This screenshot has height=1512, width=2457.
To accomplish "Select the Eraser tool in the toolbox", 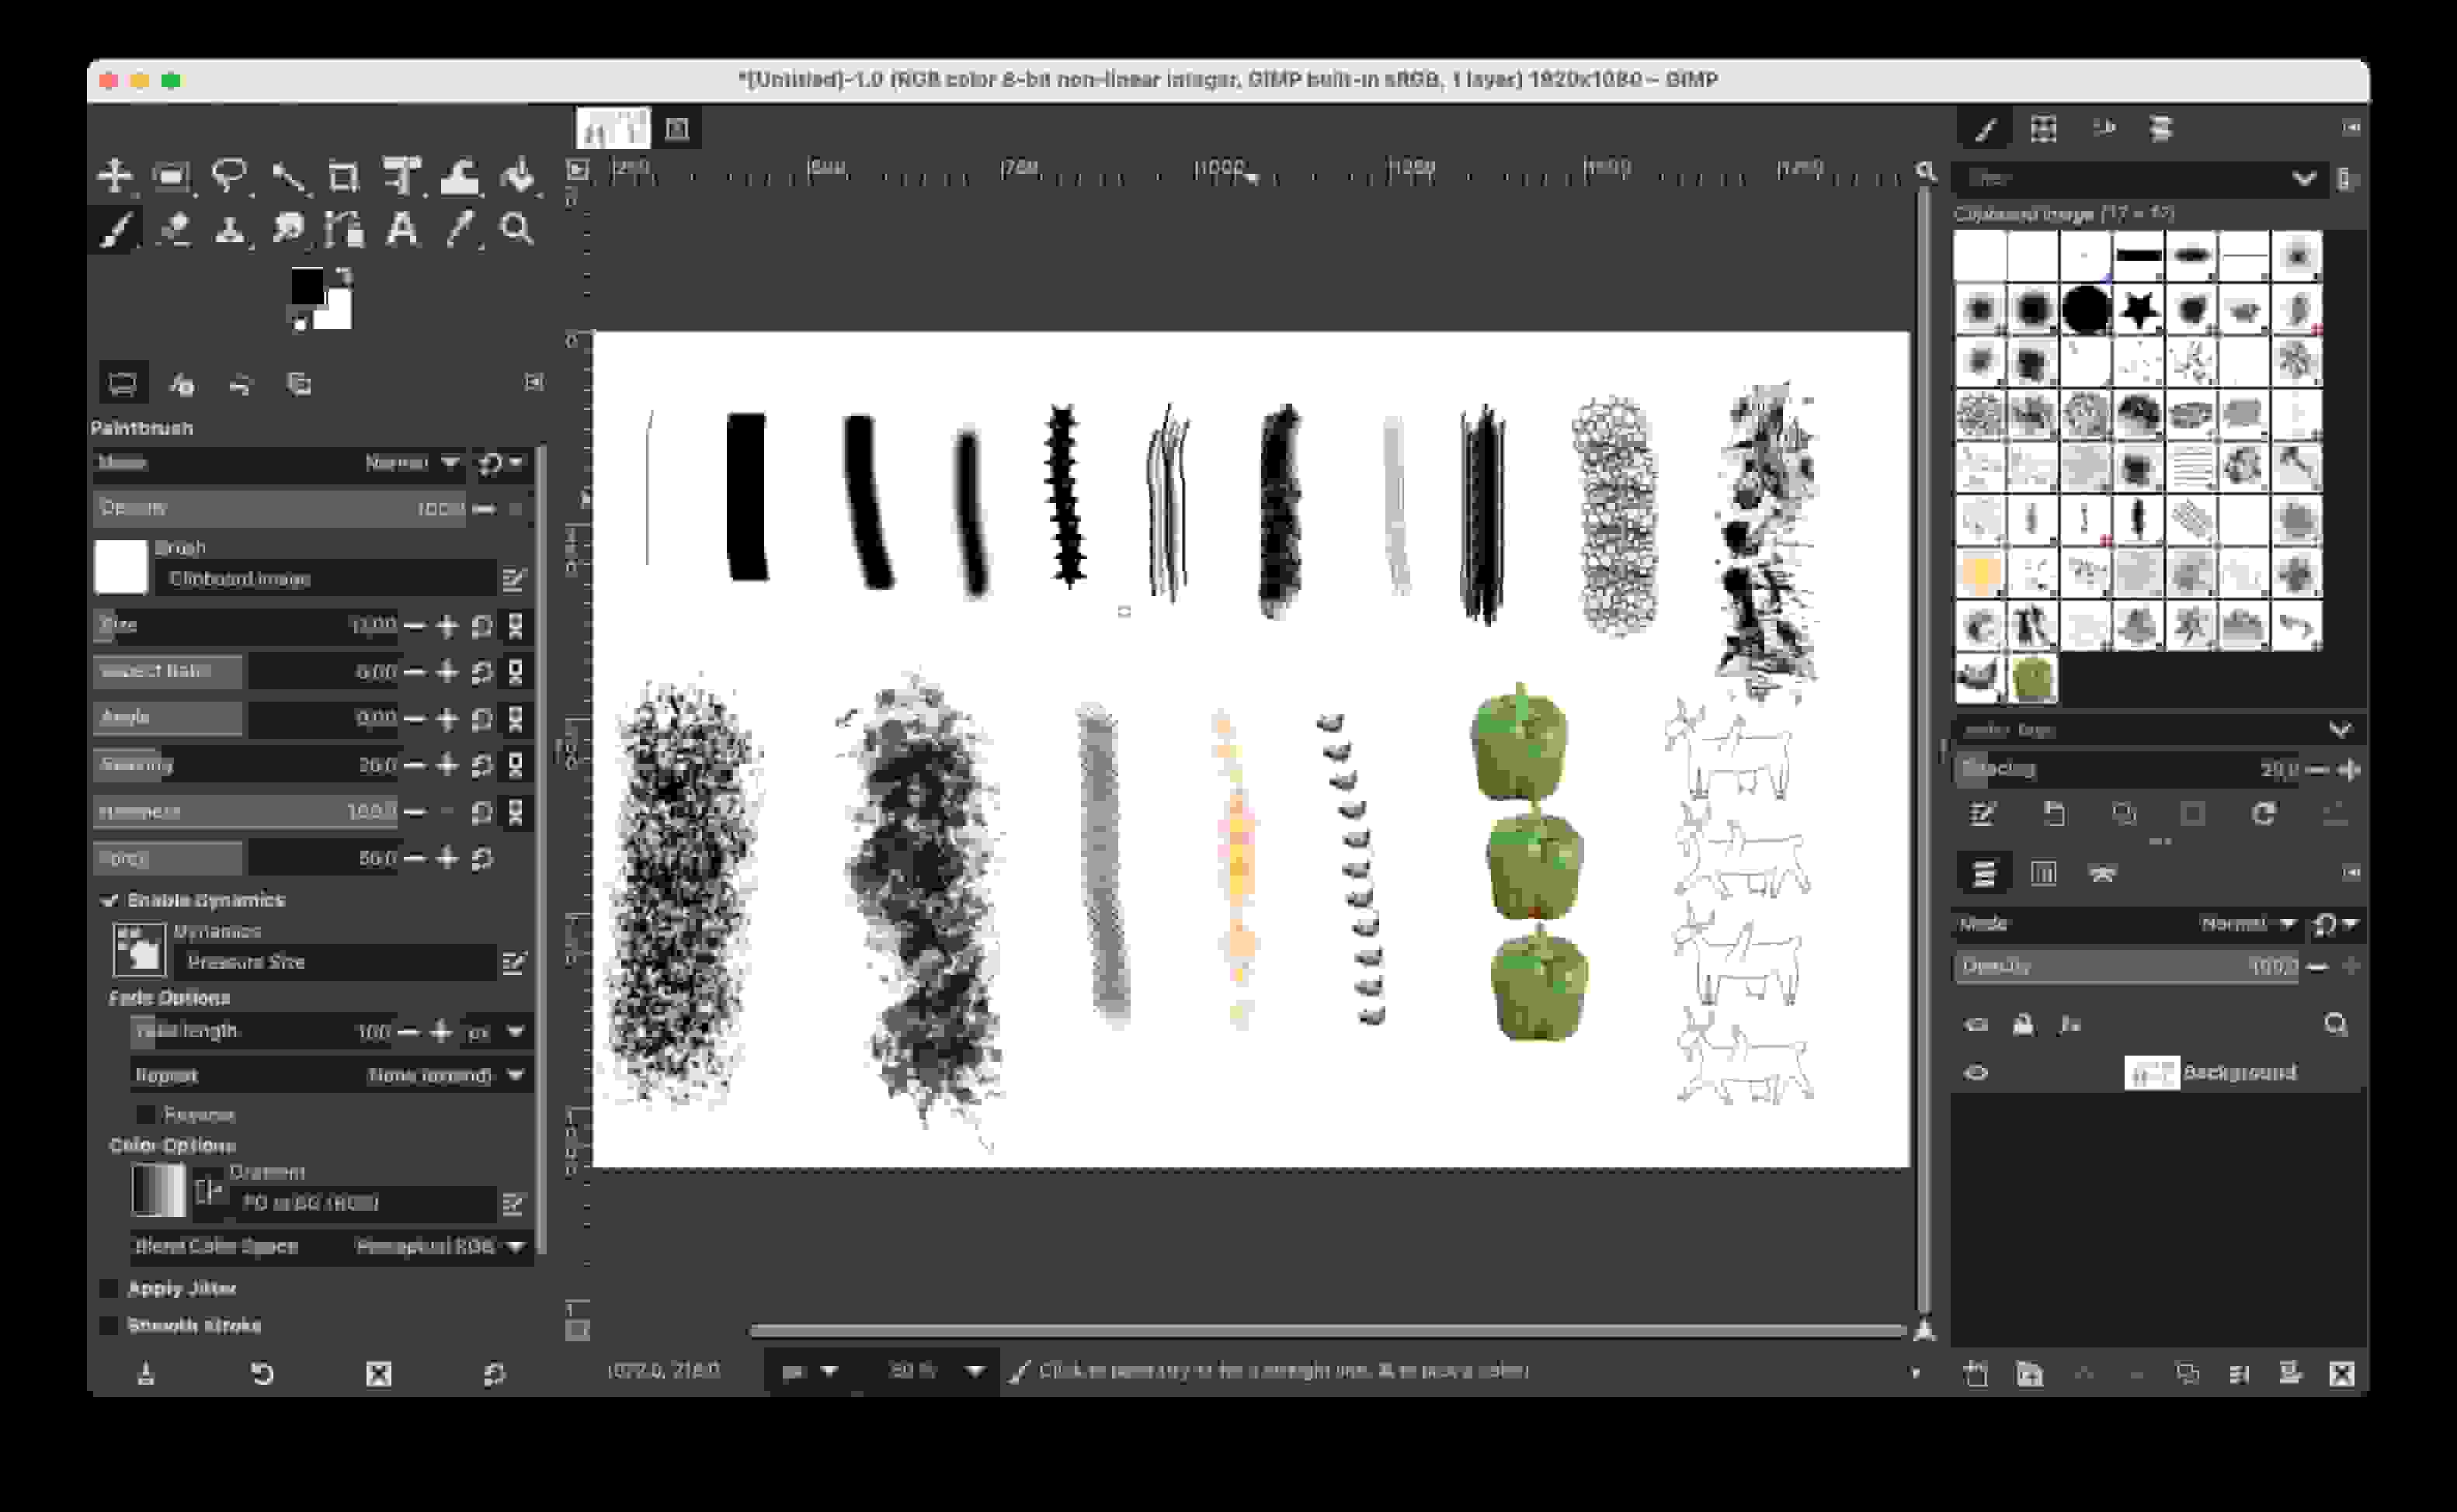I will 175,228.
